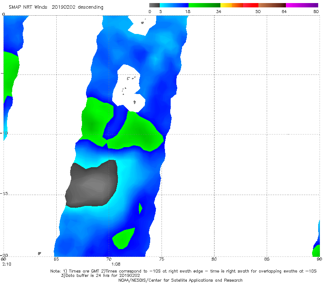Click the color bar label '5'
This screenshot has width=323, height=283.
[161, 11]
